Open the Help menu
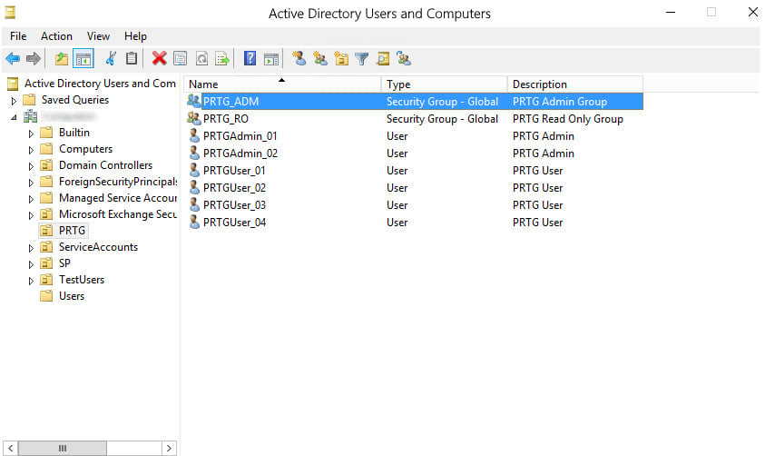Screen dimensions: 765x456 (135, 36)
